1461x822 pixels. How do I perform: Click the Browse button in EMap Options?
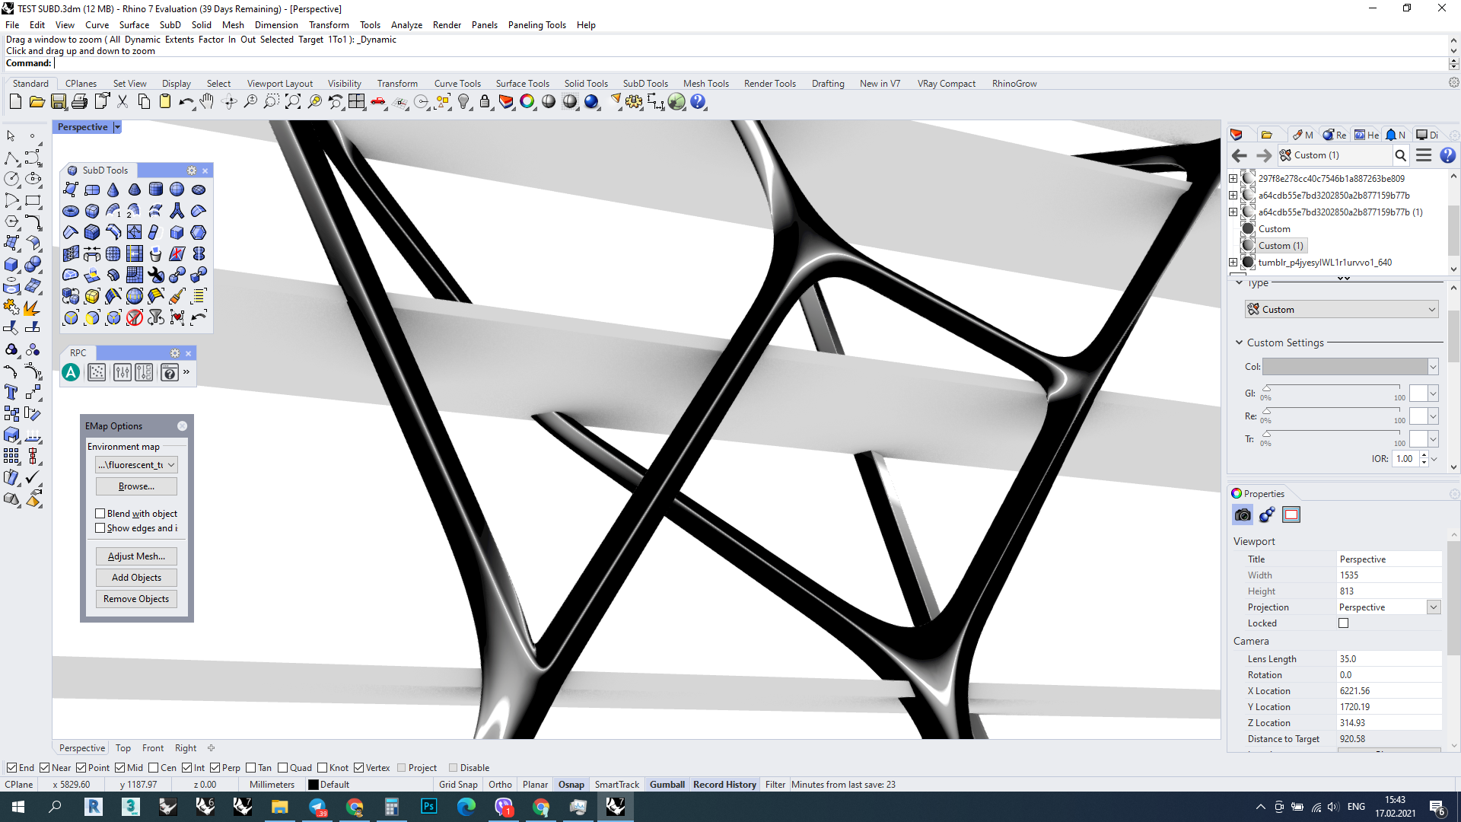point(135,486)
